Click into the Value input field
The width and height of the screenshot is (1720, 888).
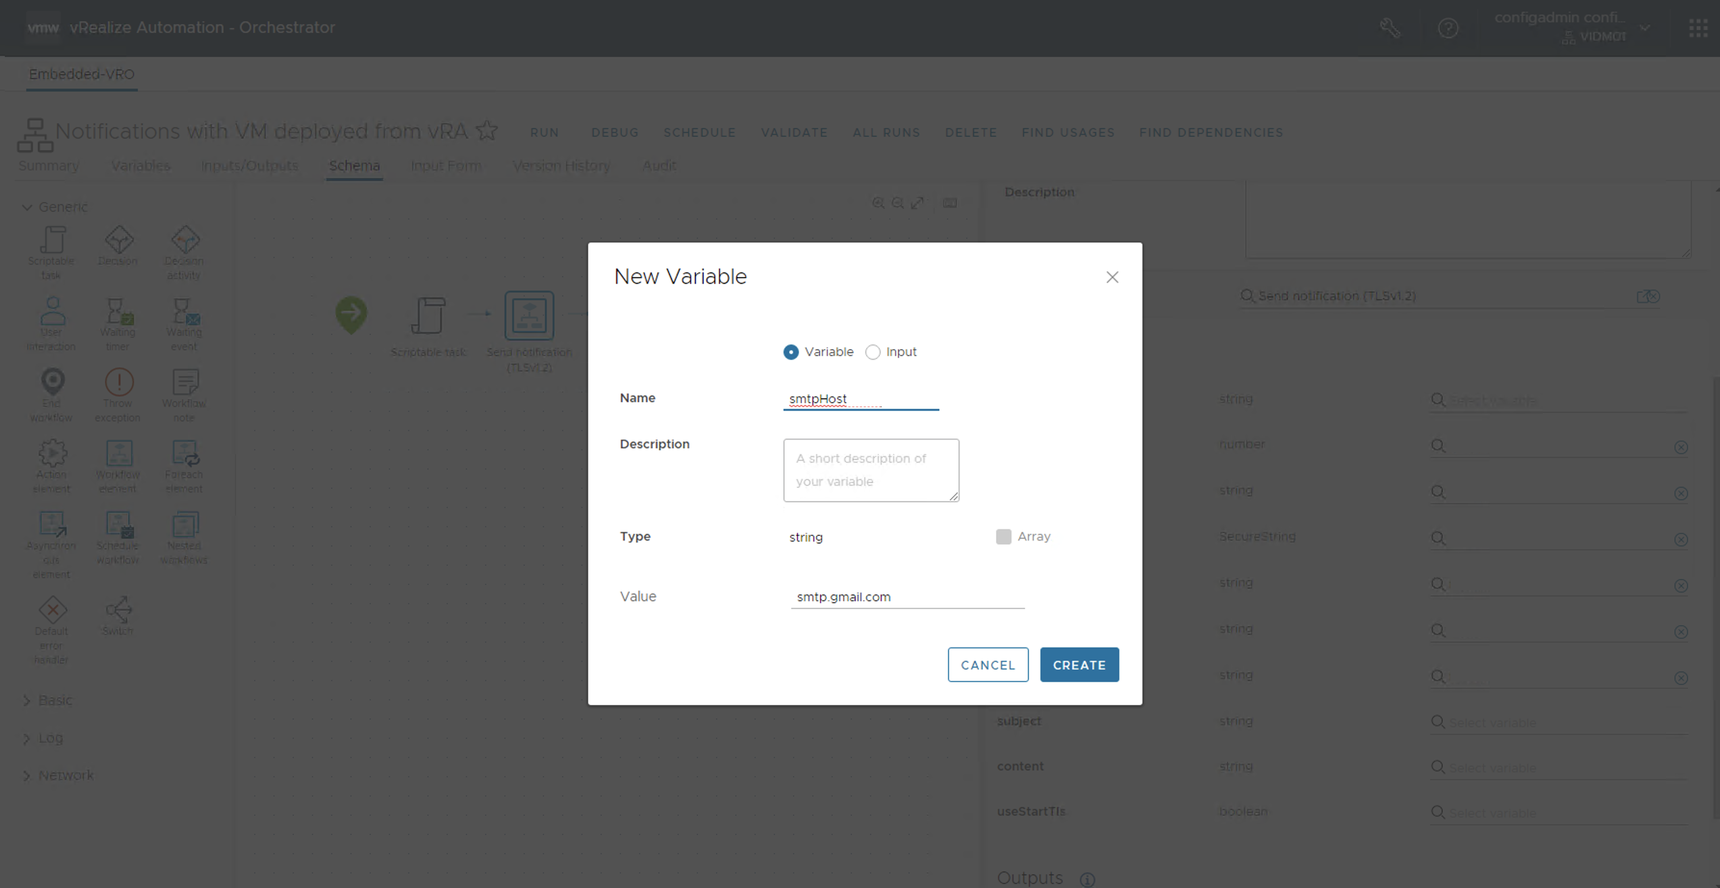click(x=907, y=597)
